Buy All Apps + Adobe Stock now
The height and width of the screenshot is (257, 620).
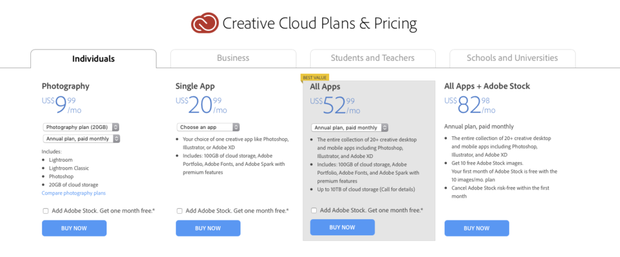476,228
